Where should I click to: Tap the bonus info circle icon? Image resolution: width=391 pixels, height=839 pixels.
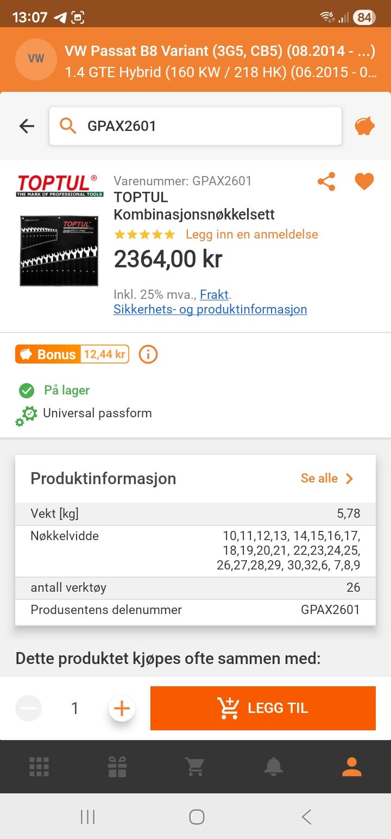pyautogui.click(x=148, y=355)
